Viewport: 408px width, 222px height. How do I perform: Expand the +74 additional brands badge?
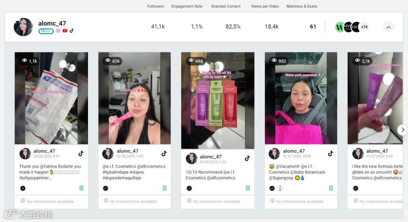[364, 27]
